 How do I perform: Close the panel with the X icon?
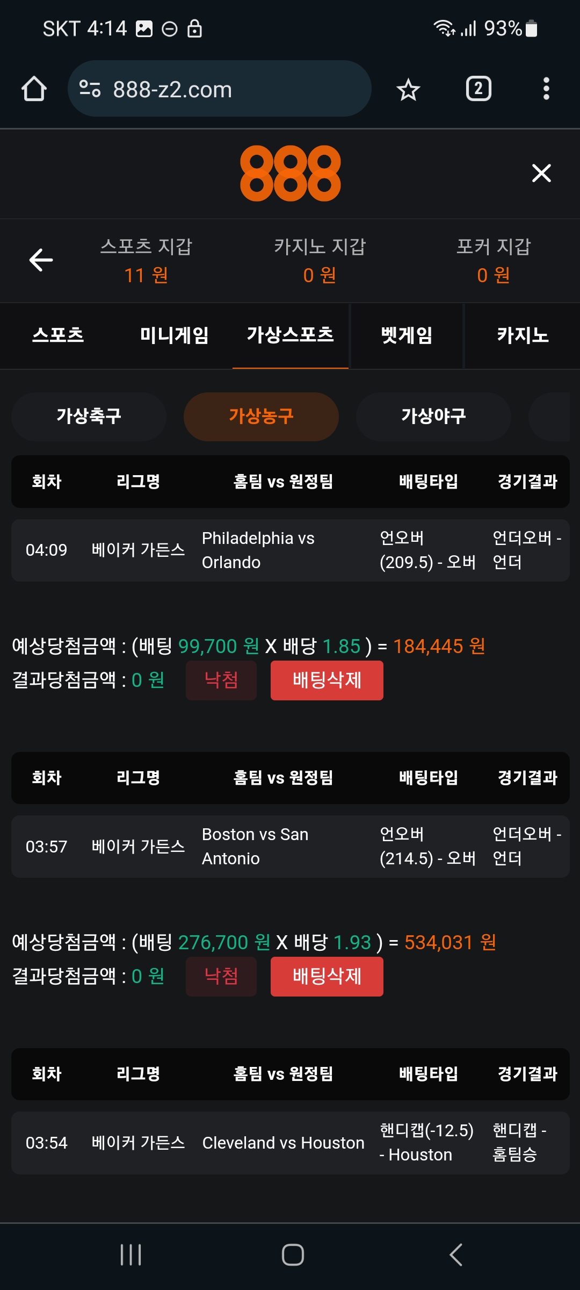541,173
